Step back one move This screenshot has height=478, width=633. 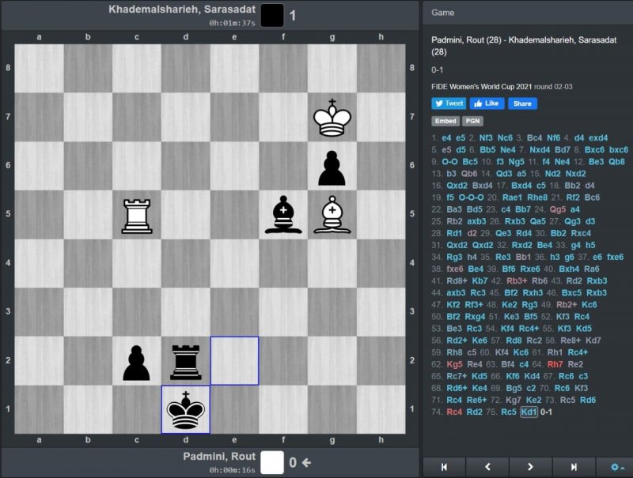click(x=488, y=467)
